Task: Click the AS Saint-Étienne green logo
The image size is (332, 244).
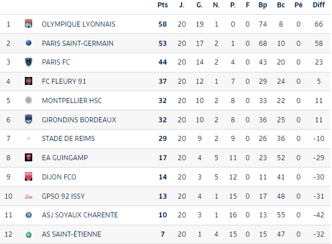Action: [29, 234]
